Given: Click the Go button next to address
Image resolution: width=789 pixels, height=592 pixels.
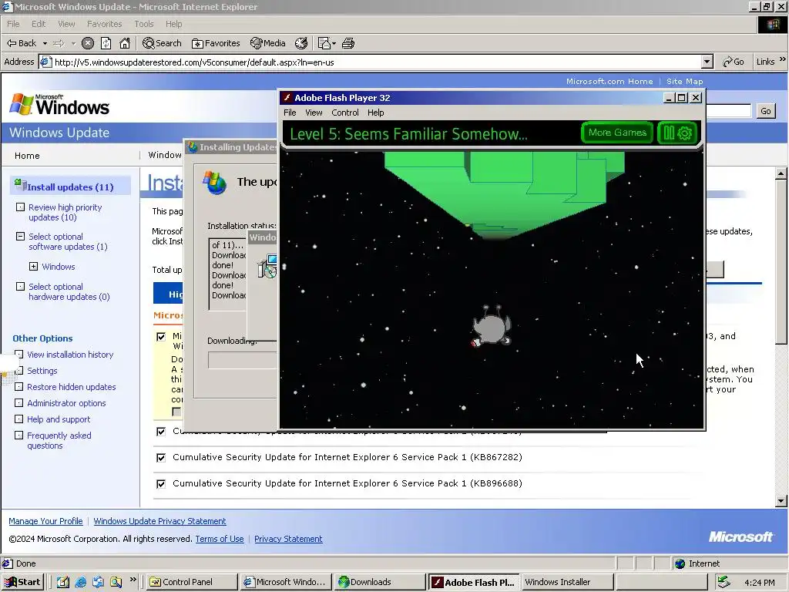Looking at the screenshot, I should pos(734,62).
